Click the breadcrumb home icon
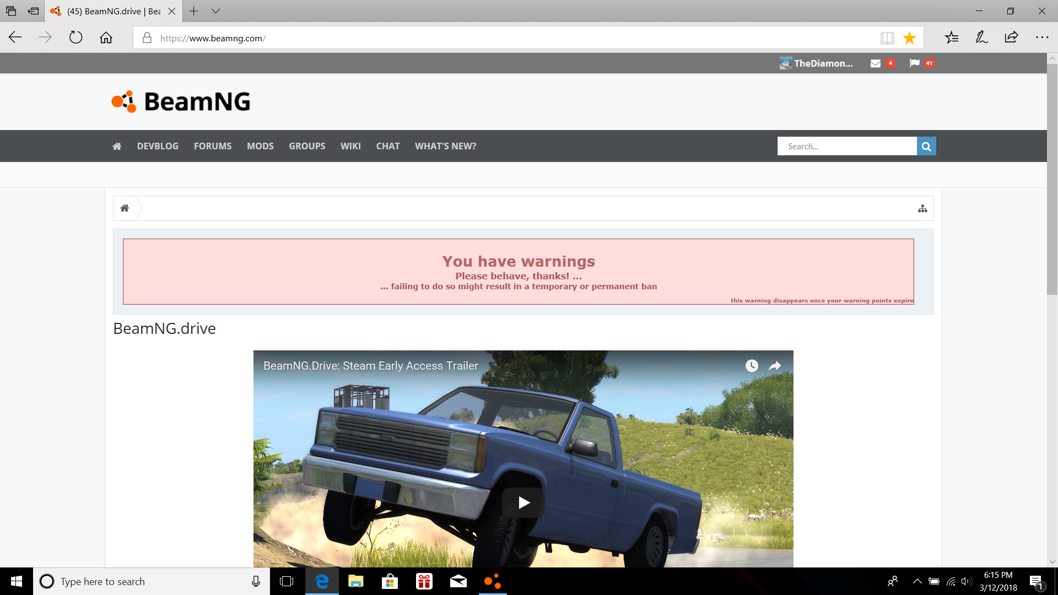This screenshot has width=1058, height=595. 125,208
